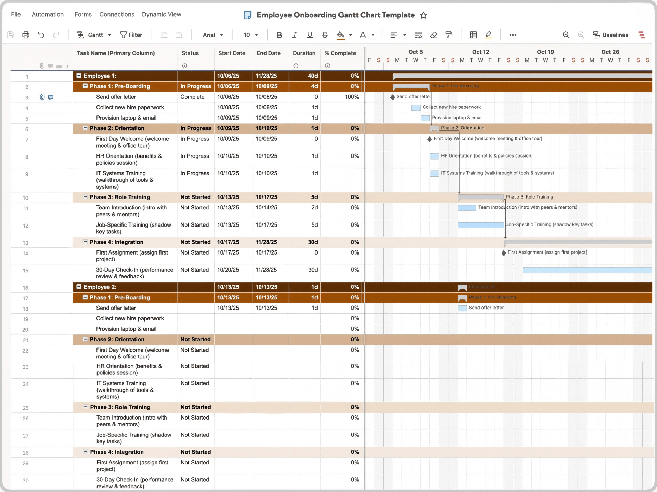Open the attachment on Send offer letter row
Image resolution: width=657 pixels, height=492 pixels.
(42, 97)
